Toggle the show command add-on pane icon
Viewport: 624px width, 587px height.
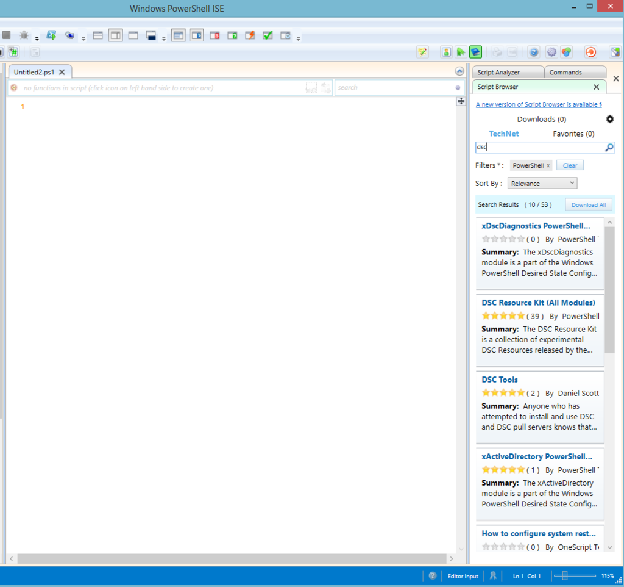tap(197, 35)
